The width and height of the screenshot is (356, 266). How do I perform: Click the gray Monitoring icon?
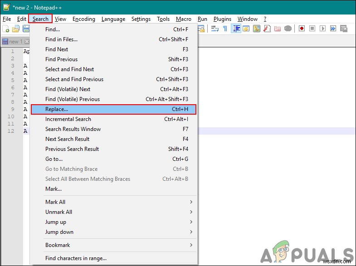click(x=288, y=29)
